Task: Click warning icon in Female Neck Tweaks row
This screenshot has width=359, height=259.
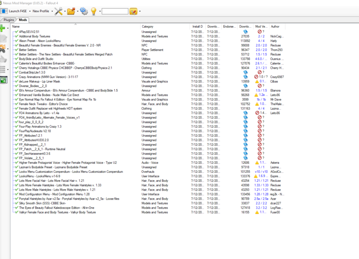Action: (x=257, y=104)
